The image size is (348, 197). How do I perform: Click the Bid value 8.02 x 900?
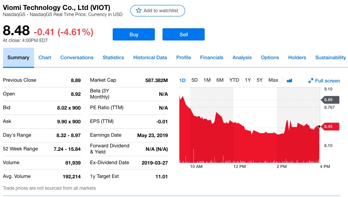tap(69, 108)
